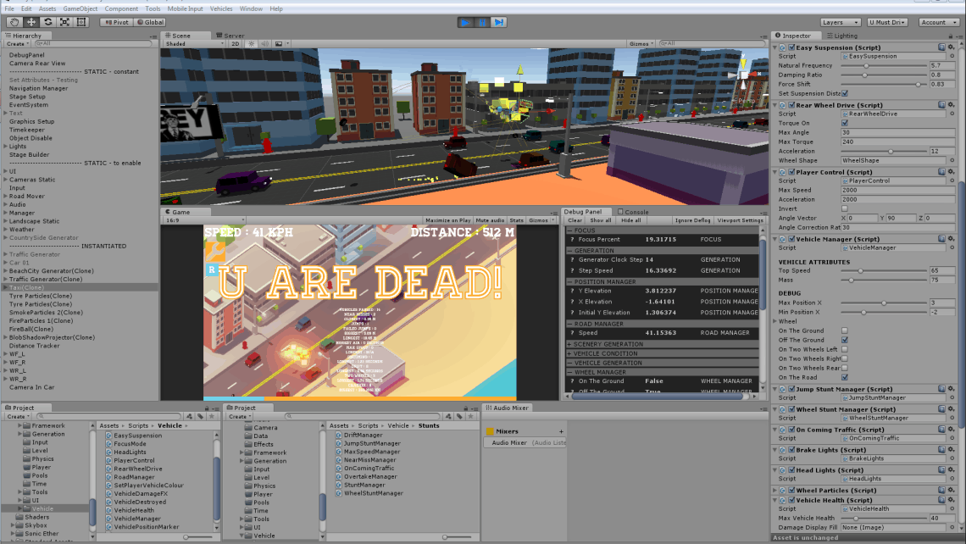Select the Hand tool in the toolbar
The height and width of the screenshot is (544, 966).
click(15, 22)
